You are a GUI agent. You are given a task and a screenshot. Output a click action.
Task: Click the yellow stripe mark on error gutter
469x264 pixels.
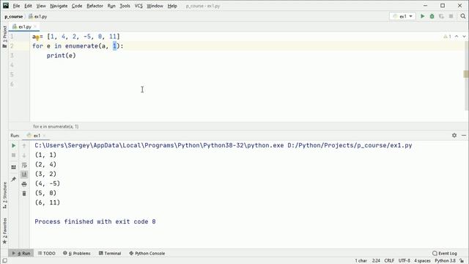tap(466, 74)
